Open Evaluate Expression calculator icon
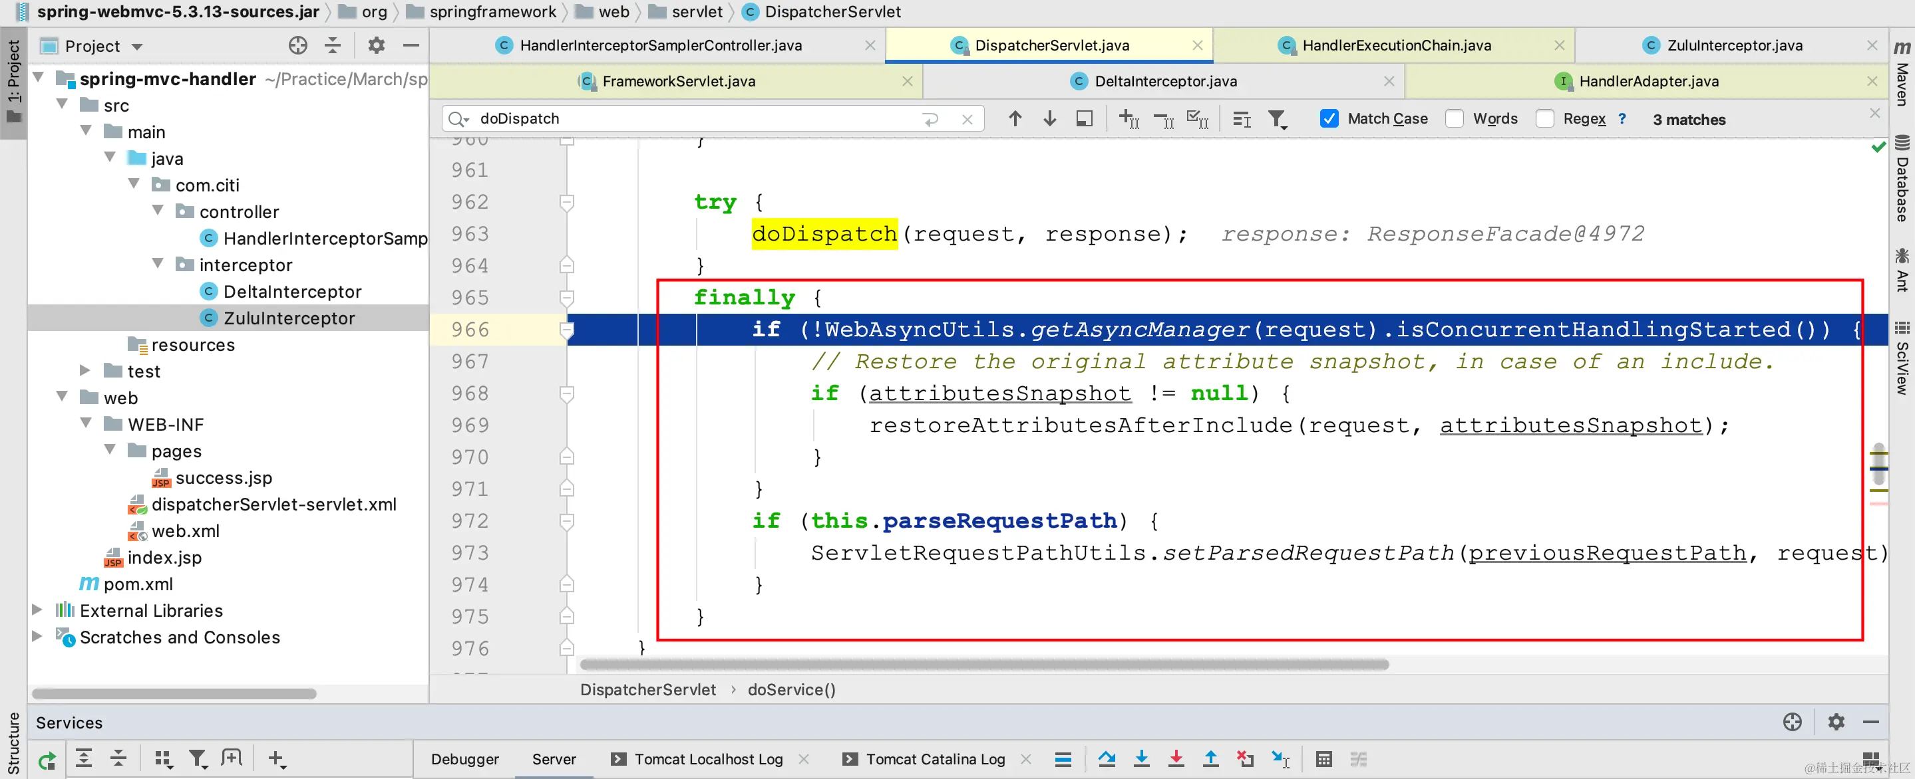1915x779 pixels. tap(1323, 759)
